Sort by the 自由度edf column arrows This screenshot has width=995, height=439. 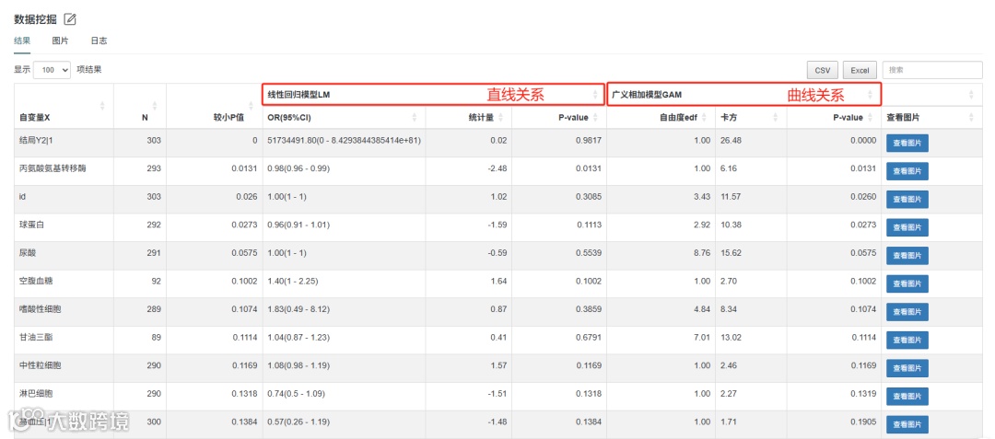click(x=704, y=117)
